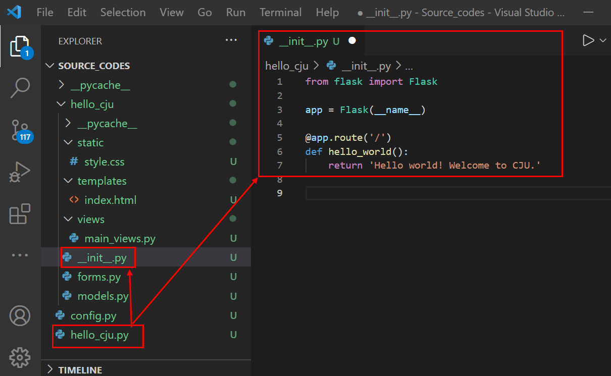
Task: Click 'from flask import Flask' on line 1
Action: [x=371, y=81]
